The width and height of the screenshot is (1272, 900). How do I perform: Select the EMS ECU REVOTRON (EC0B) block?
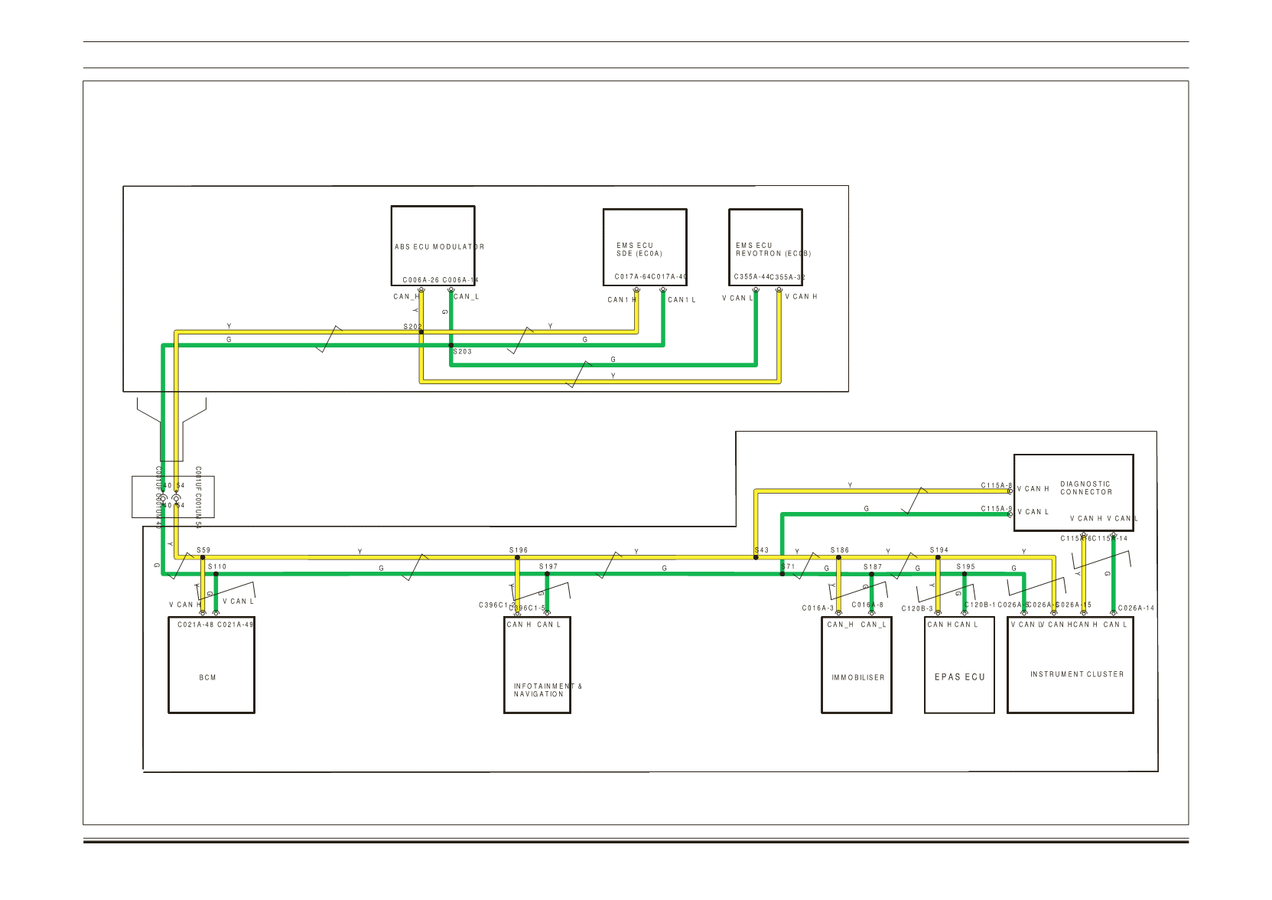(x=766, y=247)
